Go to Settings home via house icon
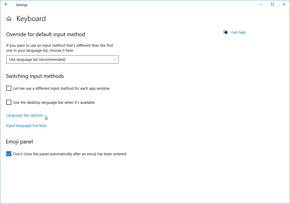This screenshot has height=204, width=290. pyautogui.click(x=9, y=19)
